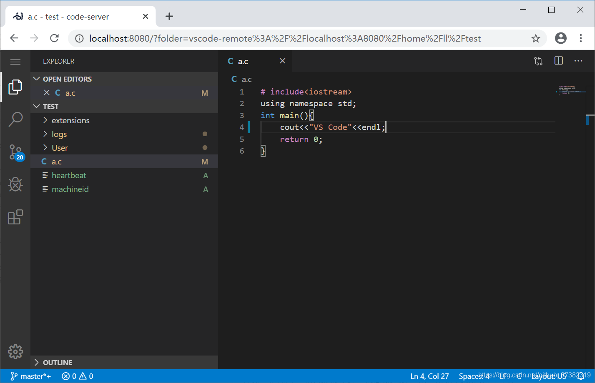Open the editor More Actions menu
Viewport: 595px width, 383px height.
pos(578,61)
